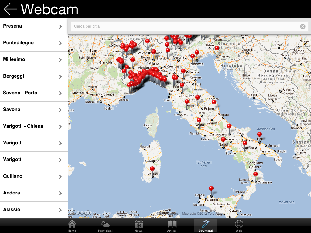Select Varigotti - Chiesa in the list
This screenshot has height=233, width=311.
[x=34, y=127]
